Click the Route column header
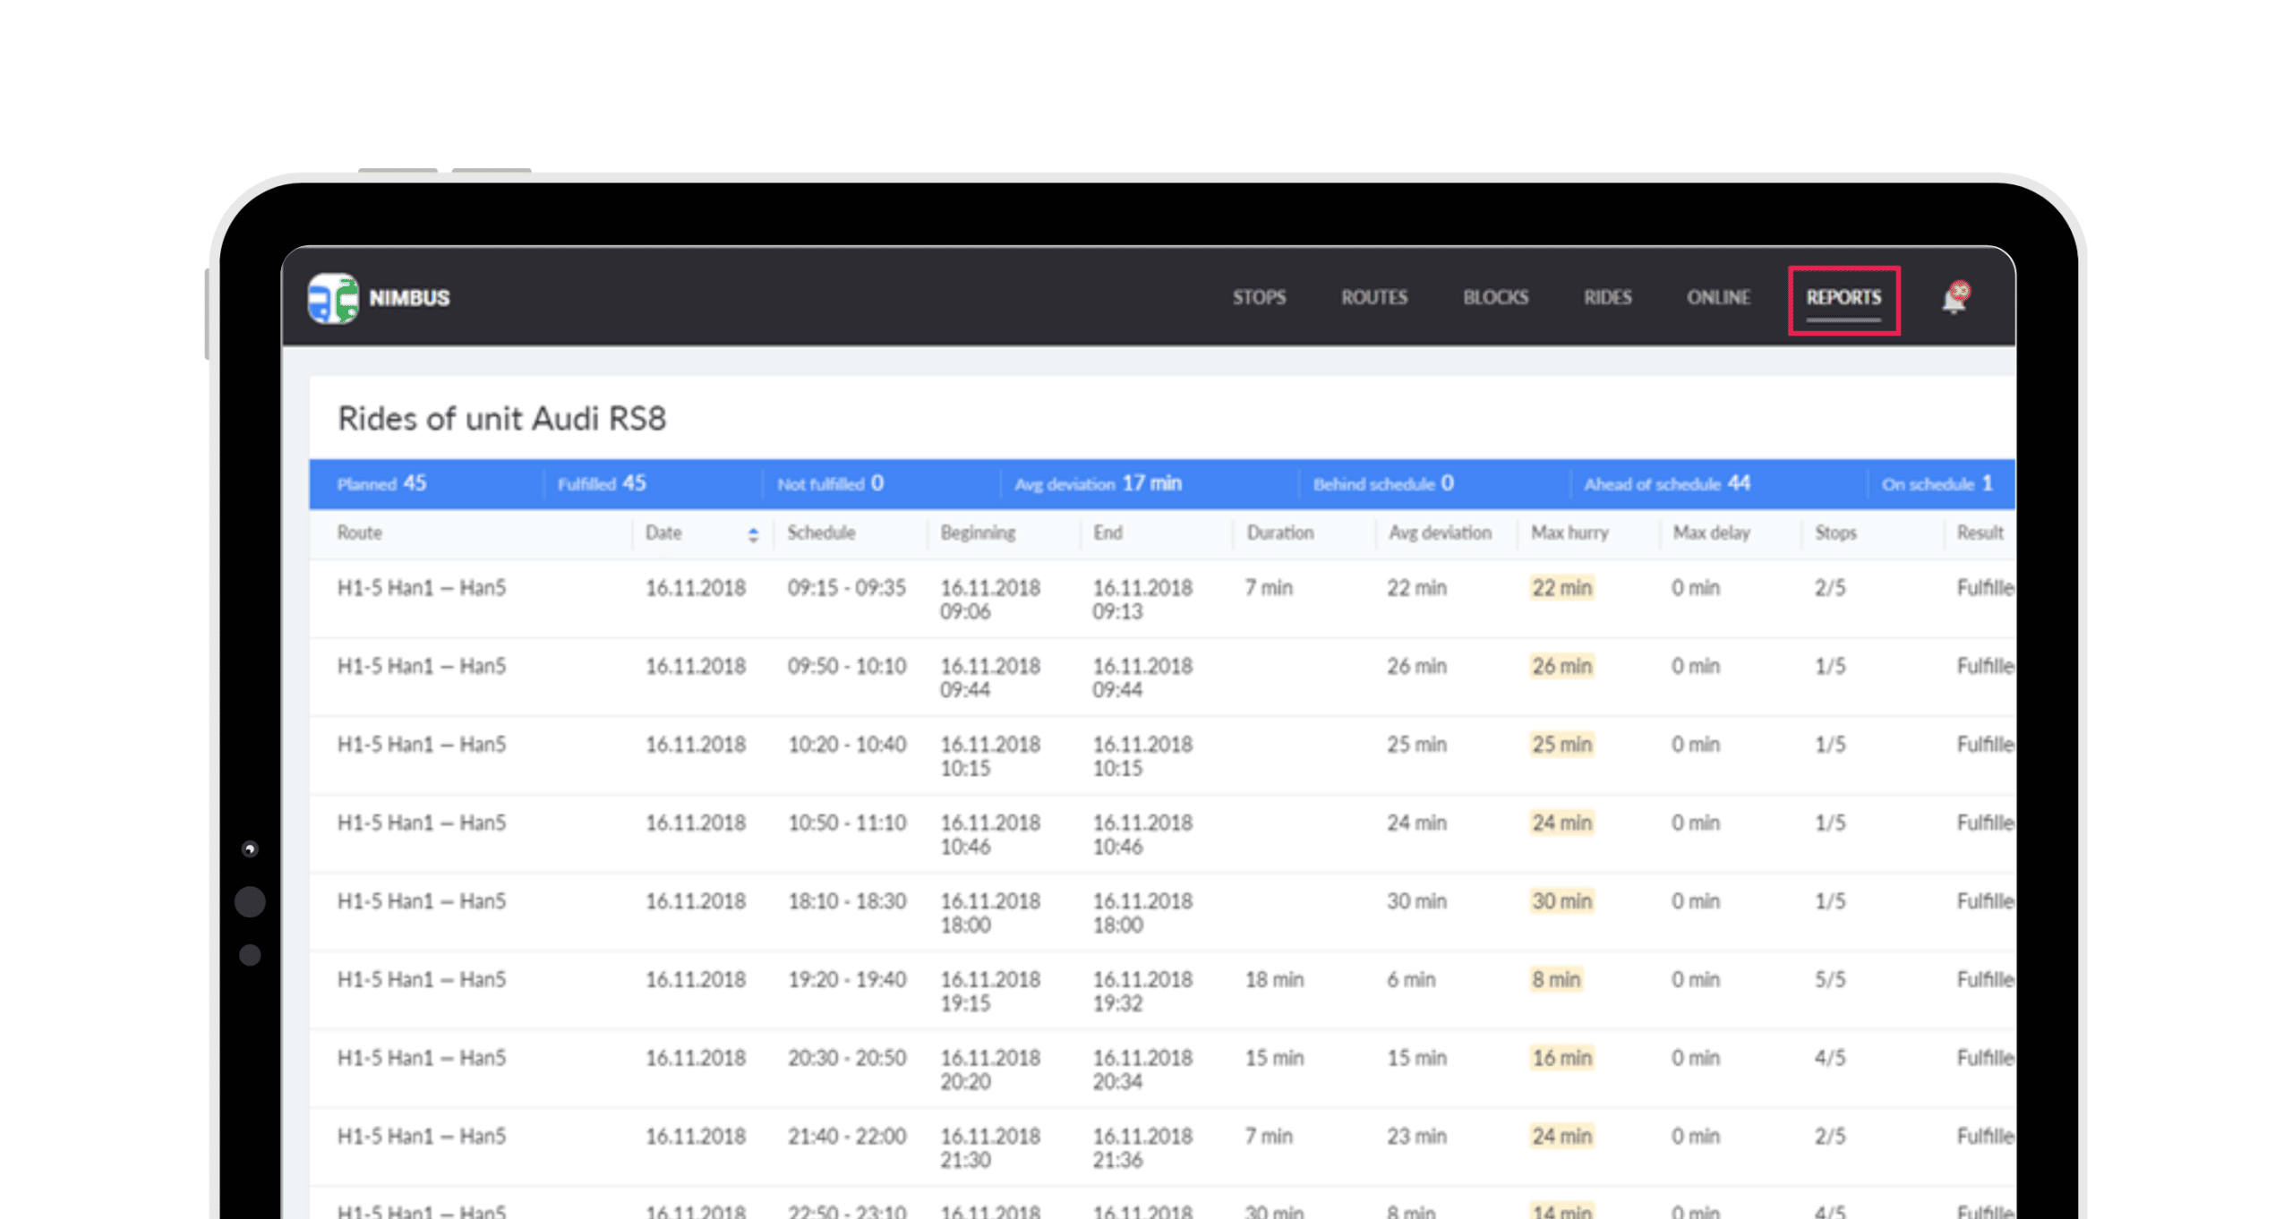Viewport: 2292px width, 1219px height. 360,533
